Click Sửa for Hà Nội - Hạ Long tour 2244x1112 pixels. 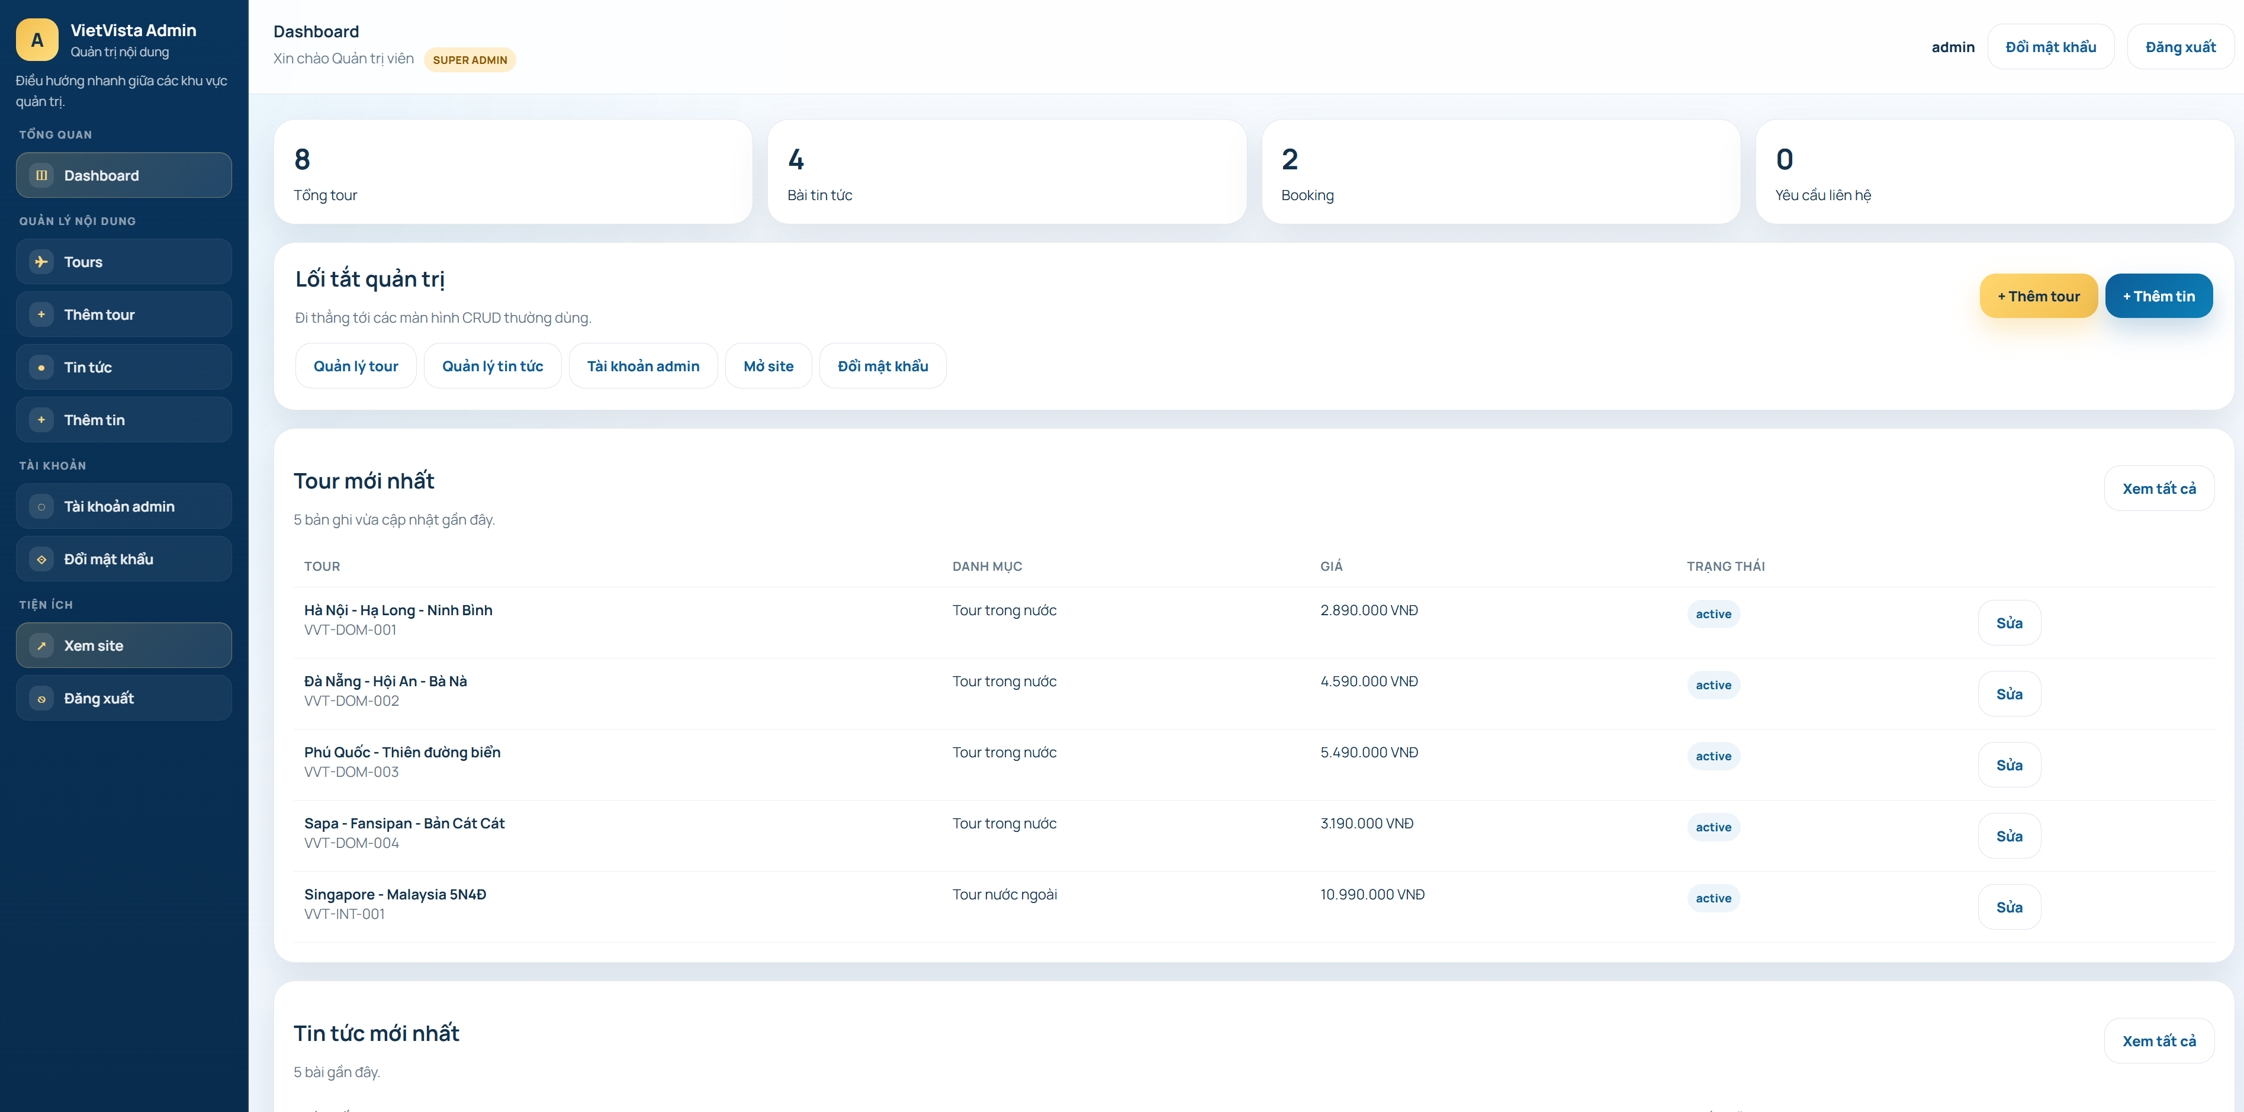click(2009, 623)
